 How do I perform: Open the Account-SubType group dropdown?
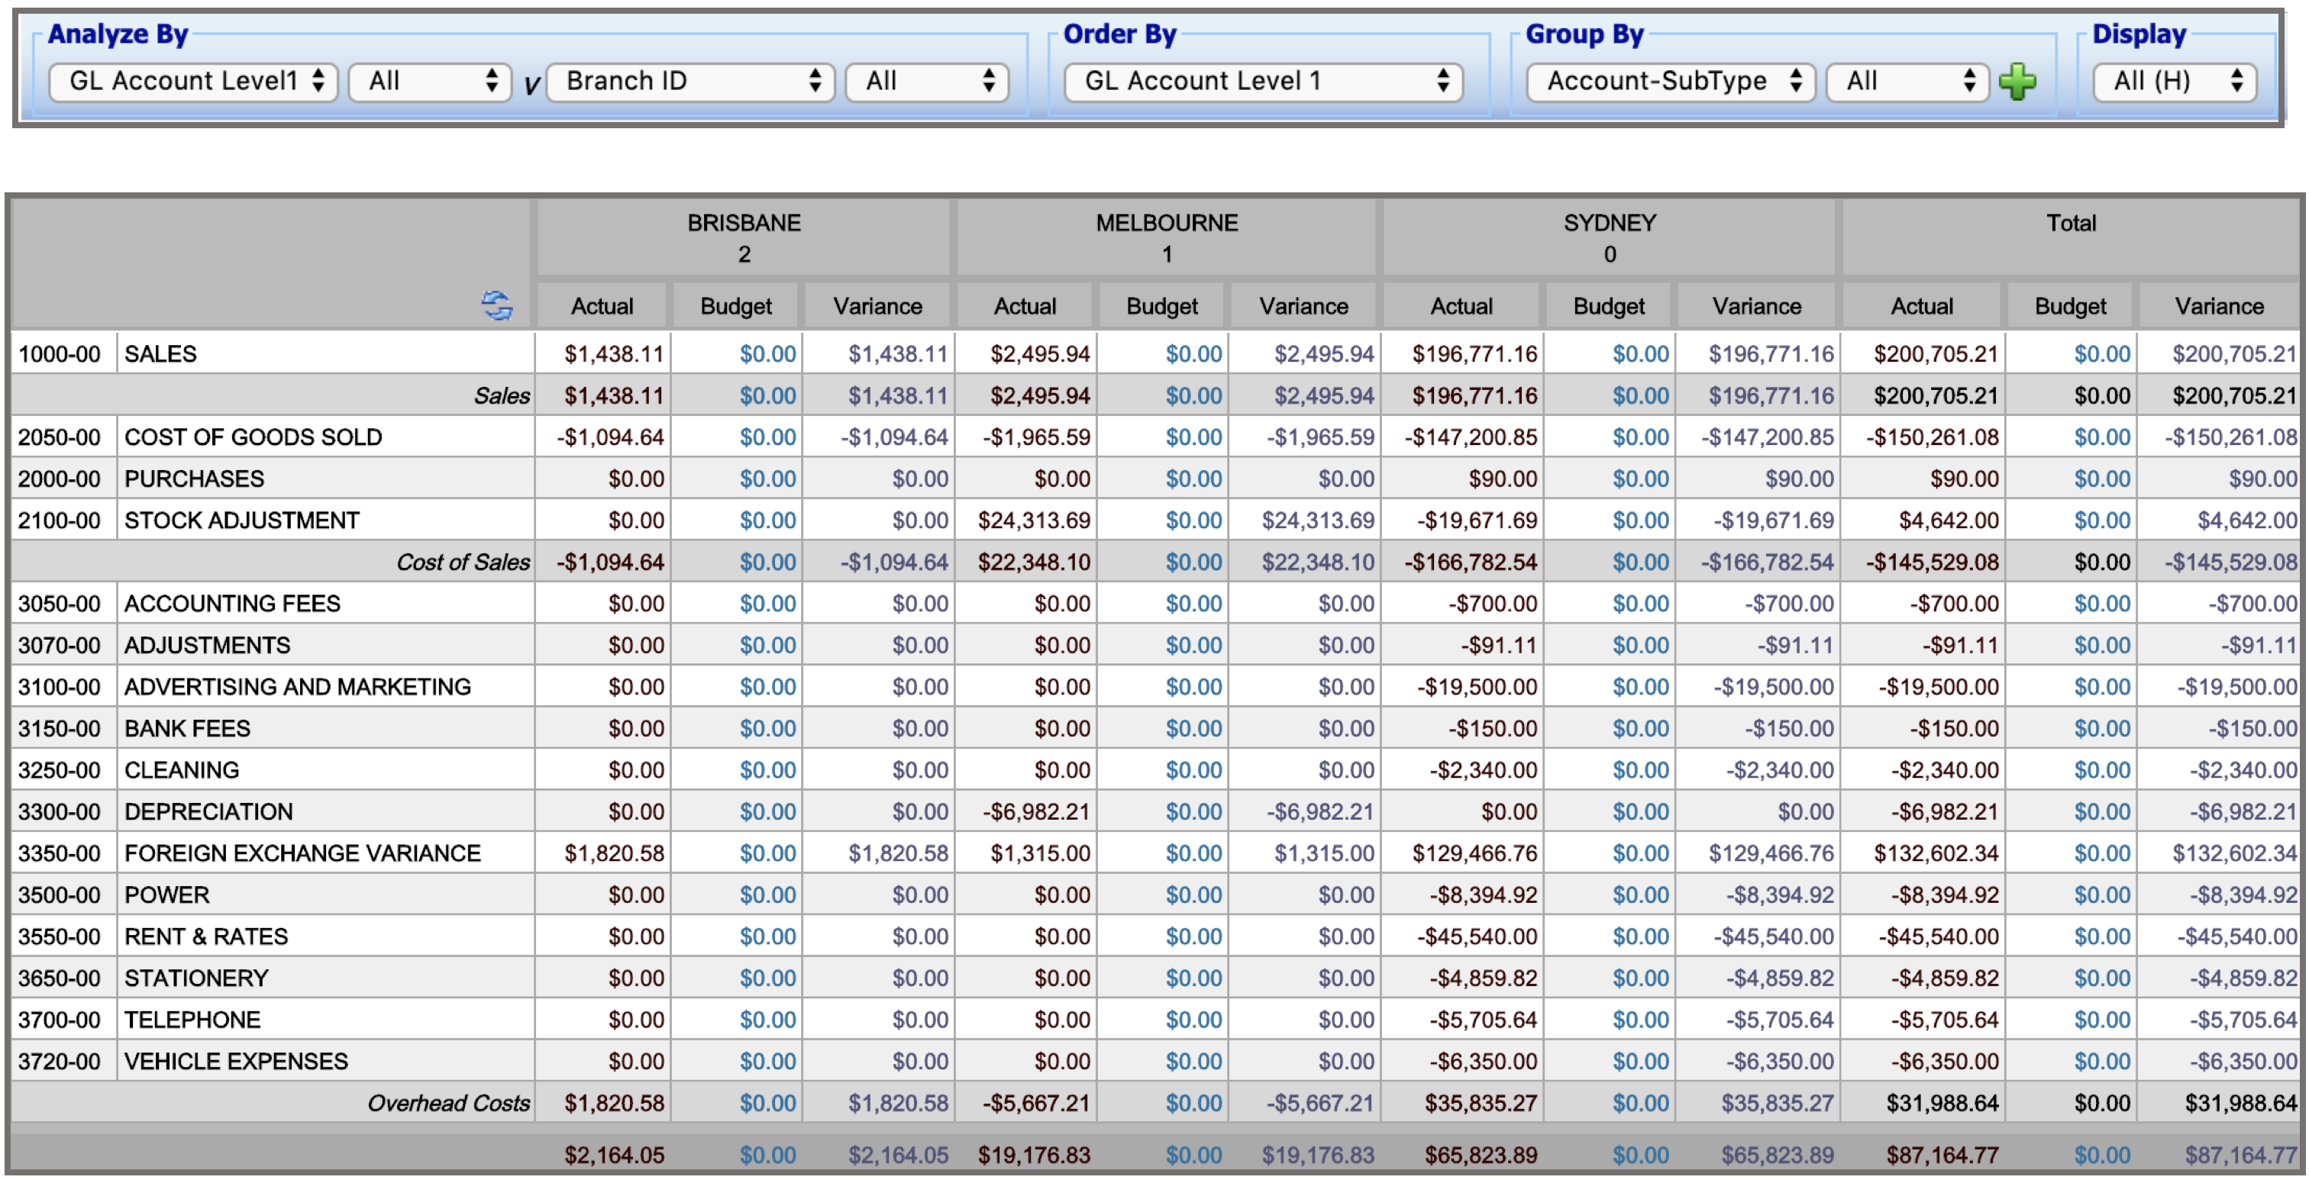pyautogui.click(x=1671, y=82)
